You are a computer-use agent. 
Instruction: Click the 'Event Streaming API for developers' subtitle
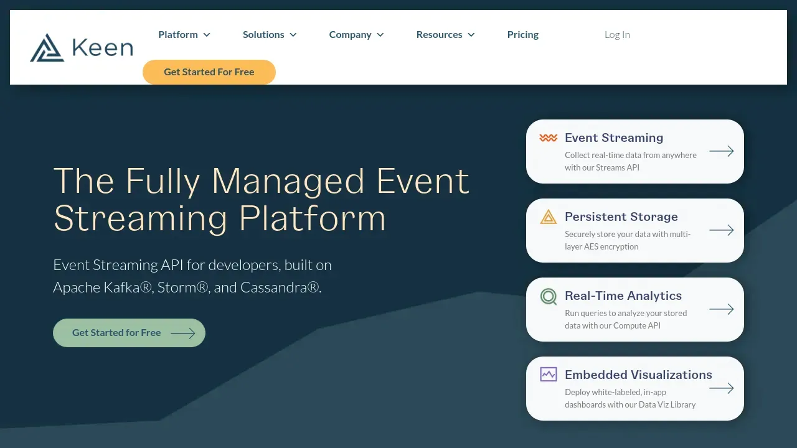tap(192, 276)
